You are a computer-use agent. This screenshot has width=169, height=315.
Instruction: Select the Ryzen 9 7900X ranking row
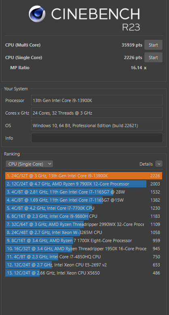(x=84, y=184)
